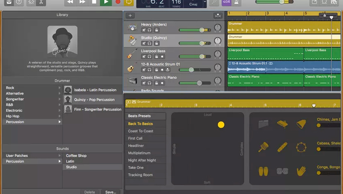This screenshot has width=343, height=194.
Task: Open the scissors editor tool
Action: (41, 2)
